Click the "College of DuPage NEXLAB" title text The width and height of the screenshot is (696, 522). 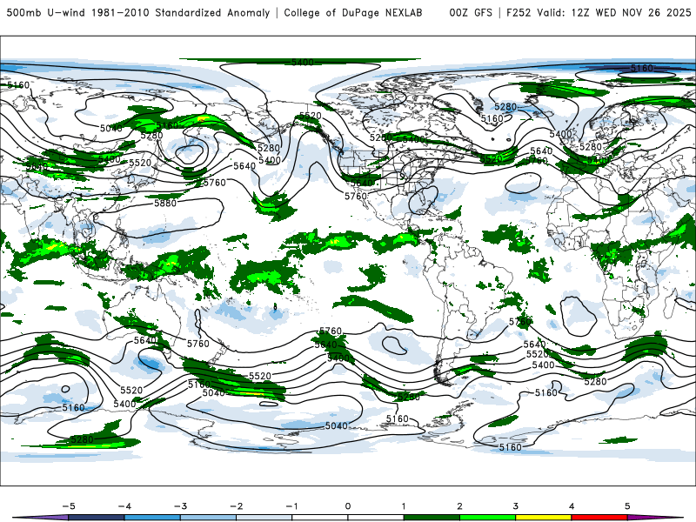[x=353, y=12]
